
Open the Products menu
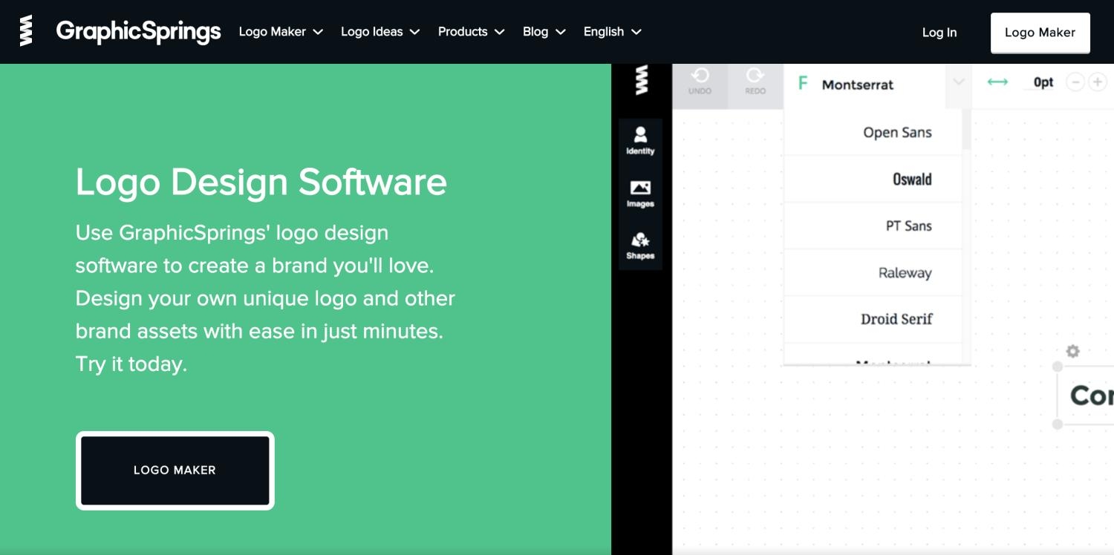coord(471,32)
